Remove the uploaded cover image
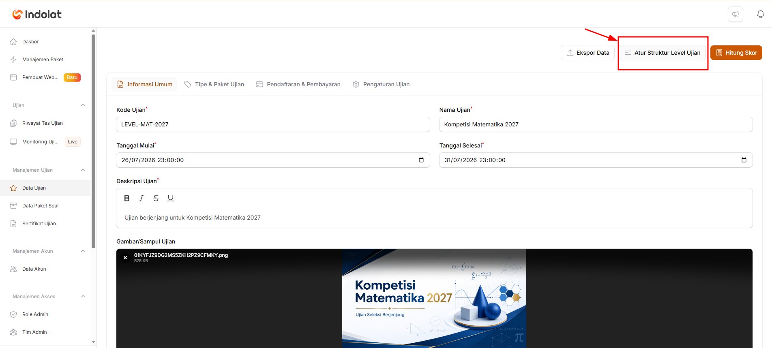The width and height of the screenshot is (772, 348). point(125,258)
